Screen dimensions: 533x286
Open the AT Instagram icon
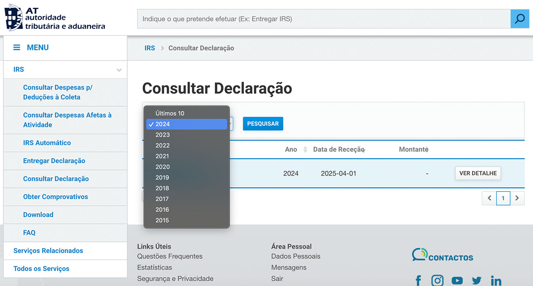(437, 281)
